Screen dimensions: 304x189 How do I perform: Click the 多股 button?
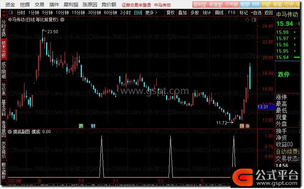195,13
